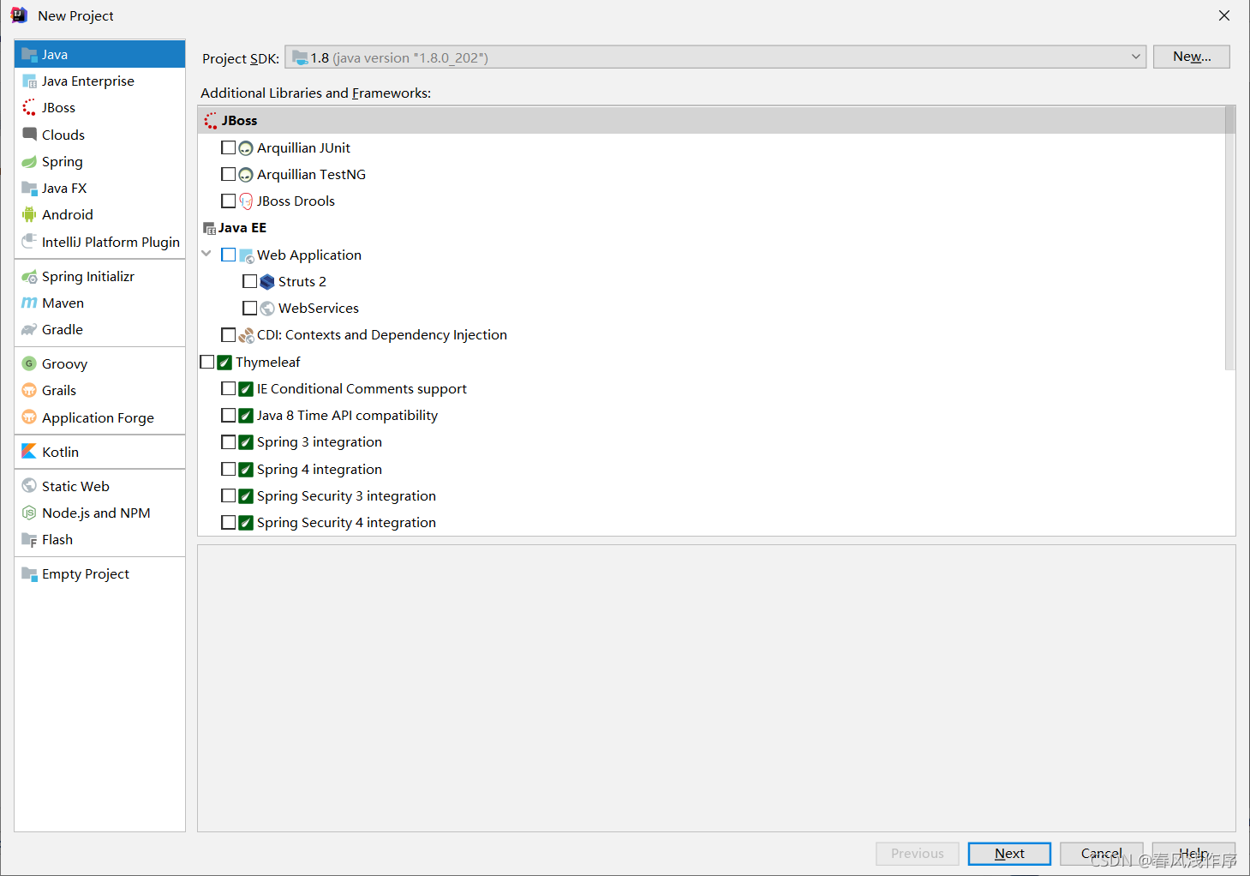The image size is (1250, 876).
Task: Click the Flash folder icon
Action: coord(29,540)
